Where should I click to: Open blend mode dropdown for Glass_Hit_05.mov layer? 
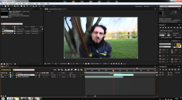[x=54, y=75]
